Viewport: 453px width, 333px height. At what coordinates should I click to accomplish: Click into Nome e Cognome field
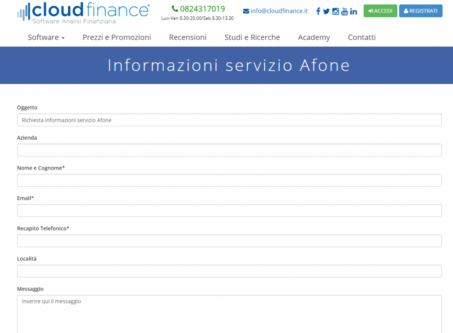[230, 181]
